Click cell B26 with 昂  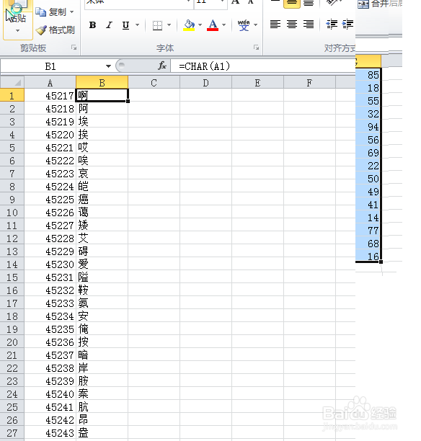[102, 419]
